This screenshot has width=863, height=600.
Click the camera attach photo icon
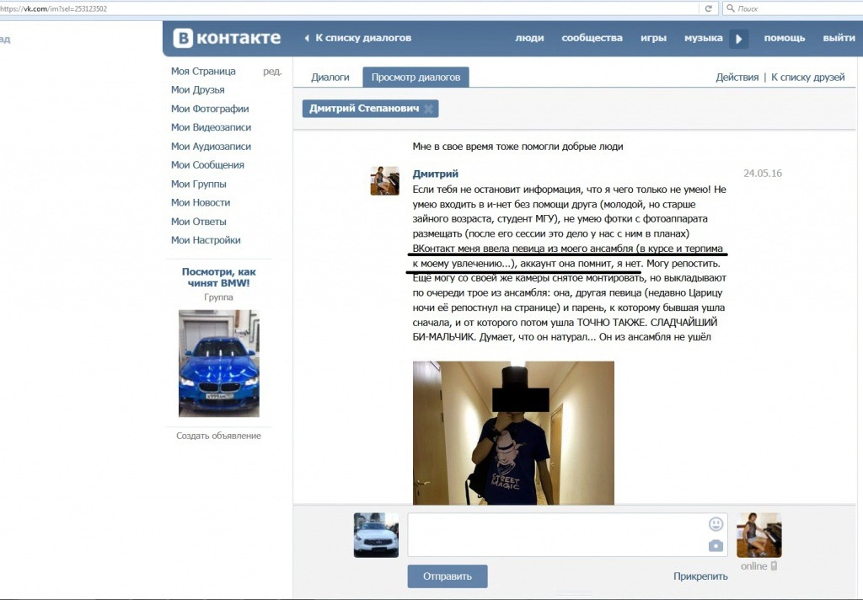[716, 545]
